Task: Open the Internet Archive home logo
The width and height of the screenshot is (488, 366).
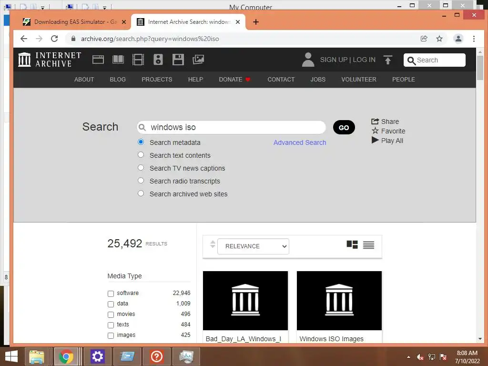Action: point(50,60)
